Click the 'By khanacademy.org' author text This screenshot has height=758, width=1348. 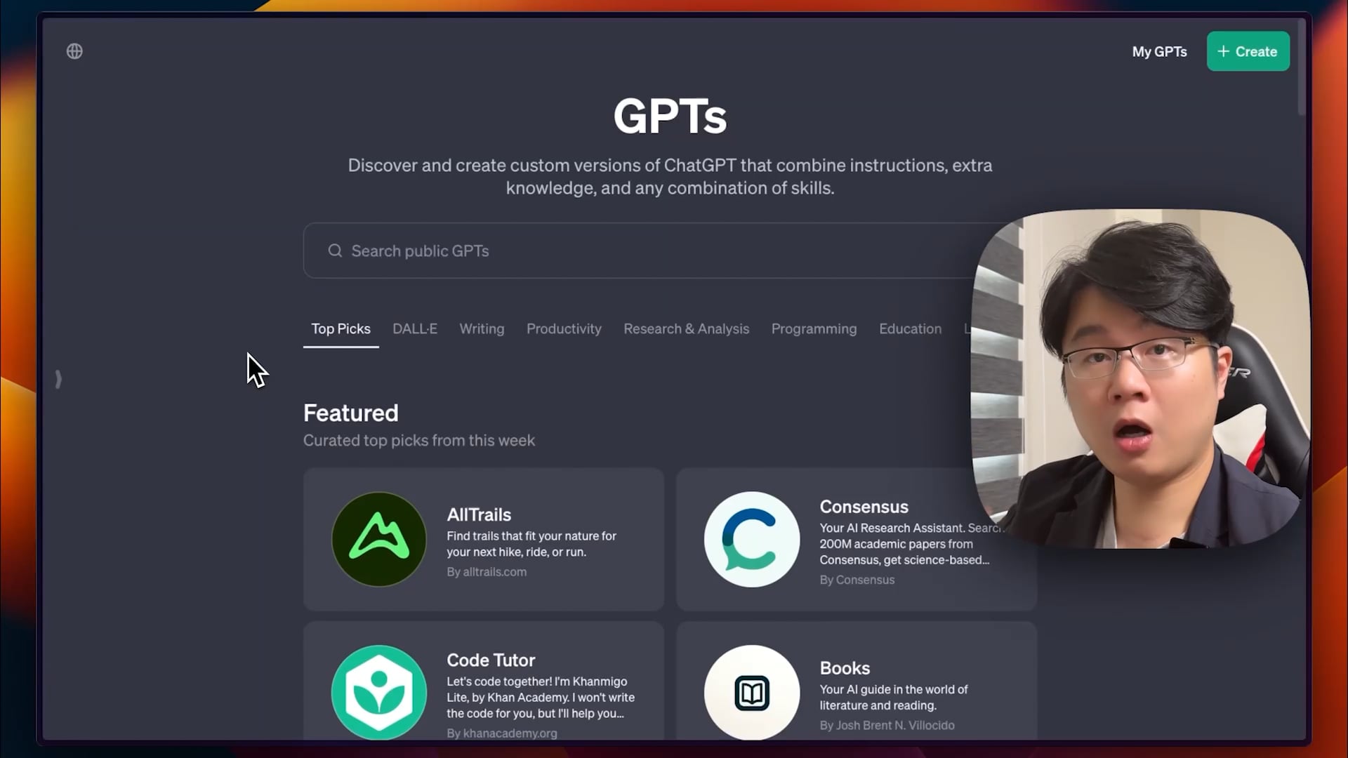tap(502, 733)
